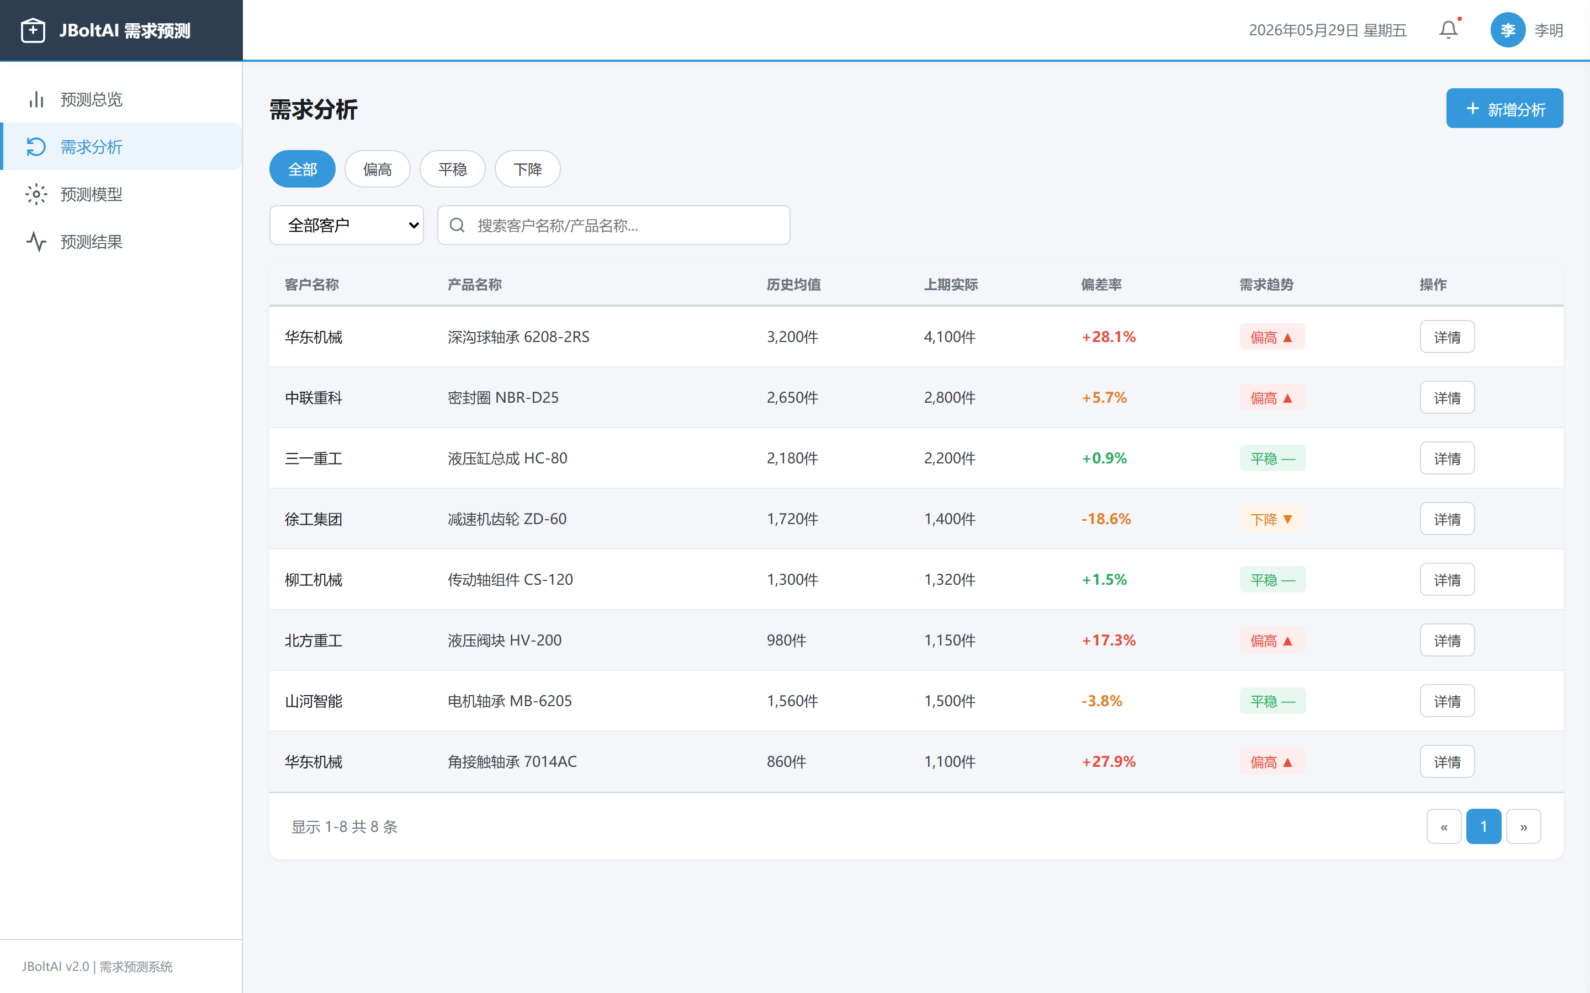Go to next page arrow

1524,826
